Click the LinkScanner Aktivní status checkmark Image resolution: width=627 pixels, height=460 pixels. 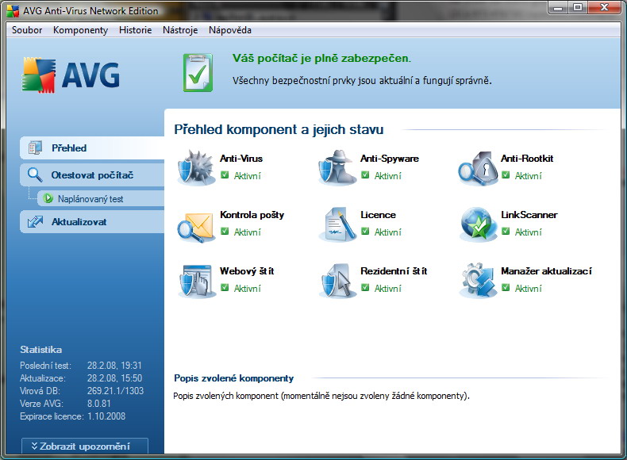506,232
